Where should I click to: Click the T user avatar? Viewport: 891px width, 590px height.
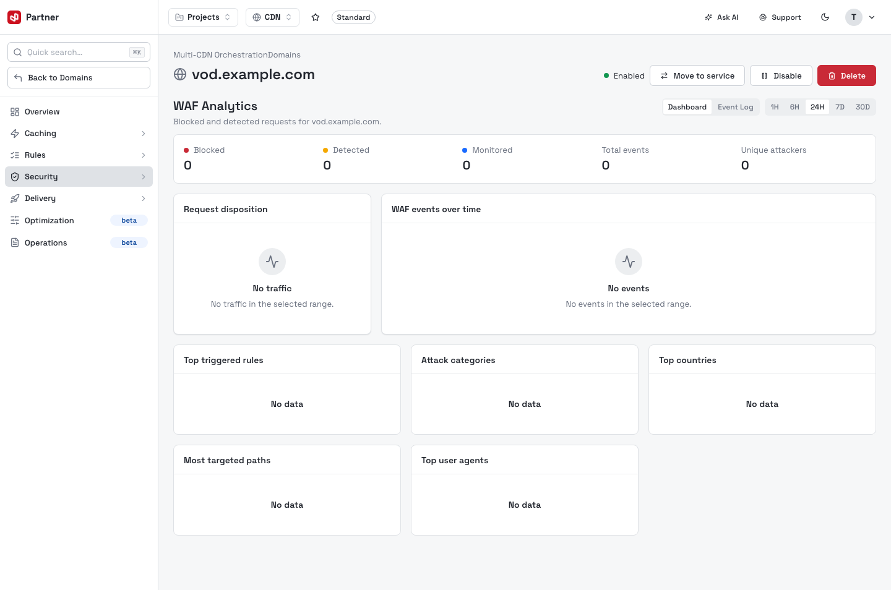pyautogui.click(x=854, y=17)
